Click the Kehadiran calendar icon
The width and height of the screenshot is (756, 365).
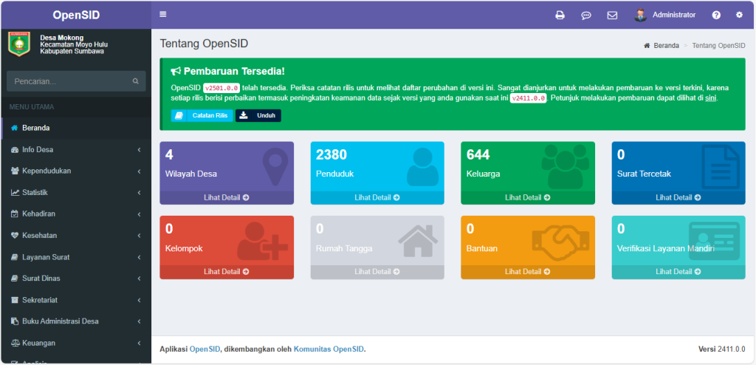(15, 214)
